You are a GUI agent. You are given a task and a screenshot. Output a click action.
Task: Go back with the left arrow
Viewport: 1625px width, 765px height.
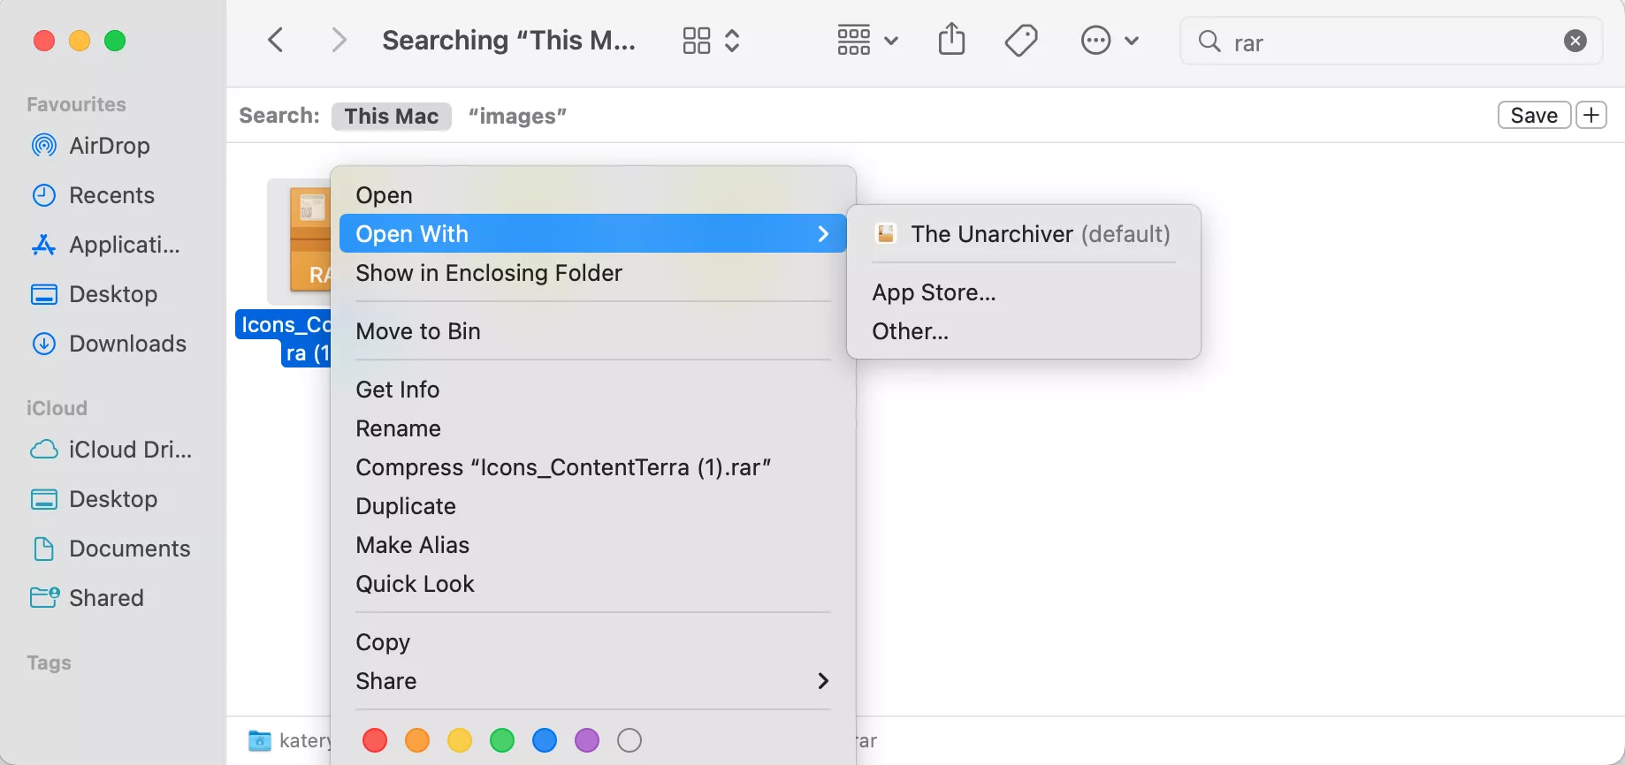[276, 40]
